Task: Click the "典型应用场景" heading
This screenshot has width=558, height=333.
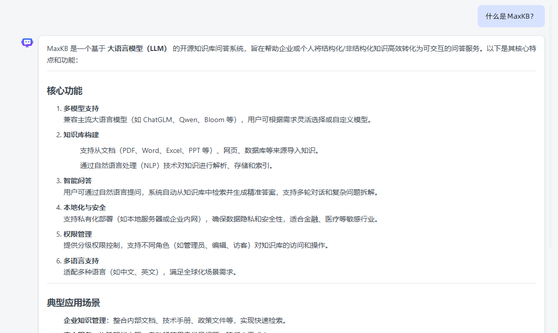Action: [x=74, y=303]
